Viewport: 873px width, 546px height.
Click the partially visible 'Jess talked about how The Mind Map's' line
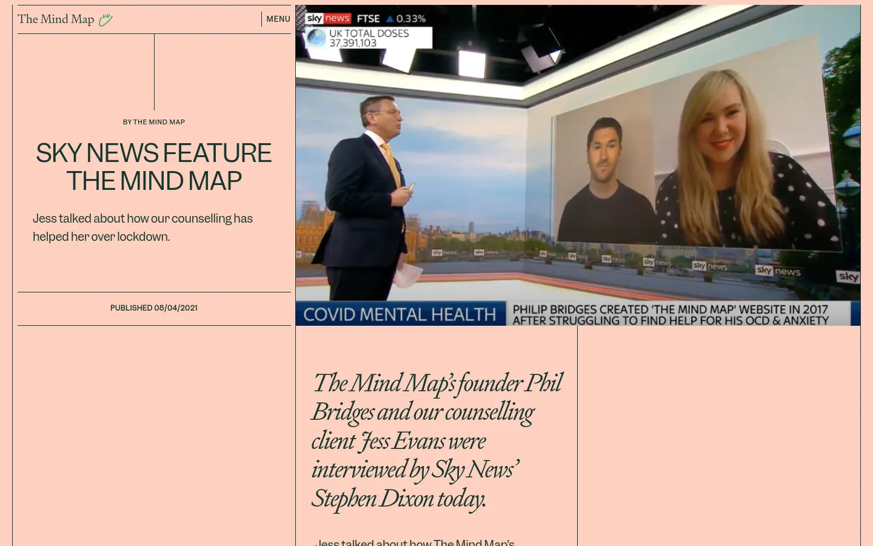415,542
